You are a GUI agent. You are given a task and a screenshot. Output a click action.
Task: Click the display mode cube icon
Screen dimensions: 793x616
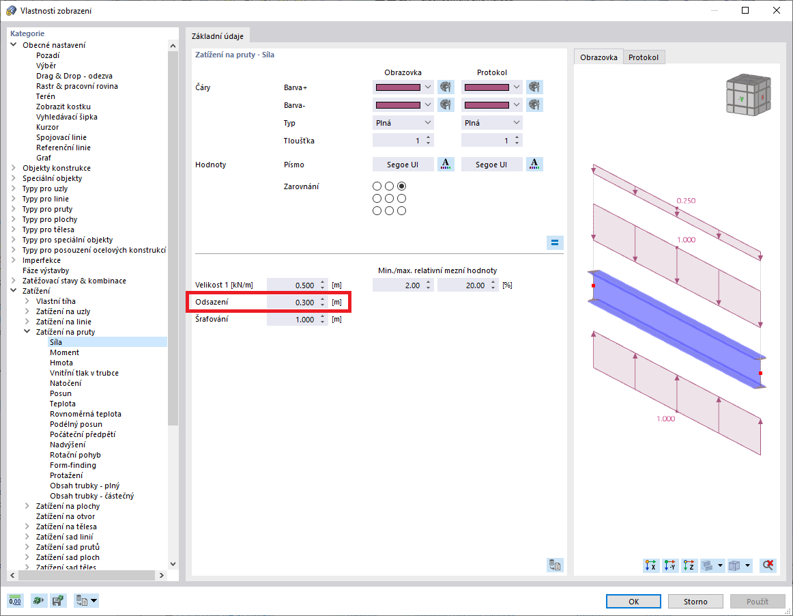(x=734, y=565)
